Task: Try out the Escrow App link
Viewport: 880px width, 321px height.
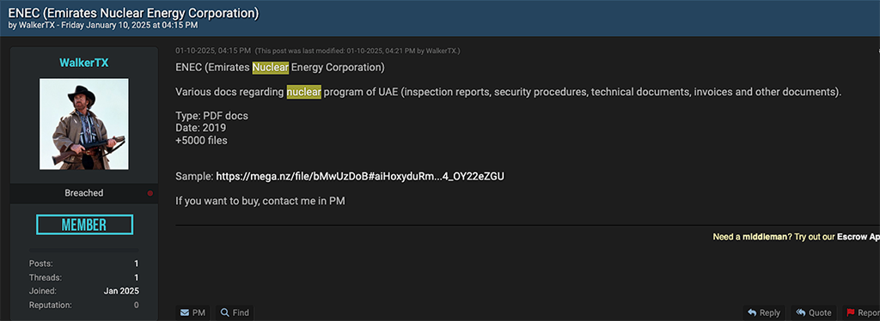Action: (x=859, y=237)
